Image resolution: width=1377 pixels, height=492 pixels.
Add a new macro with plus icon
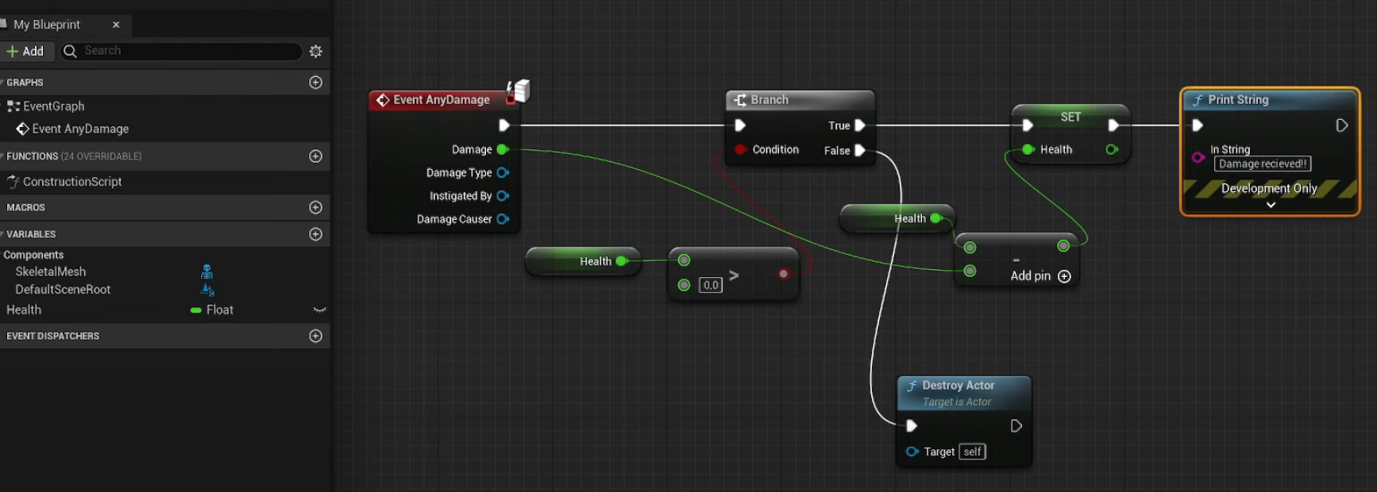tap(315, 207)
